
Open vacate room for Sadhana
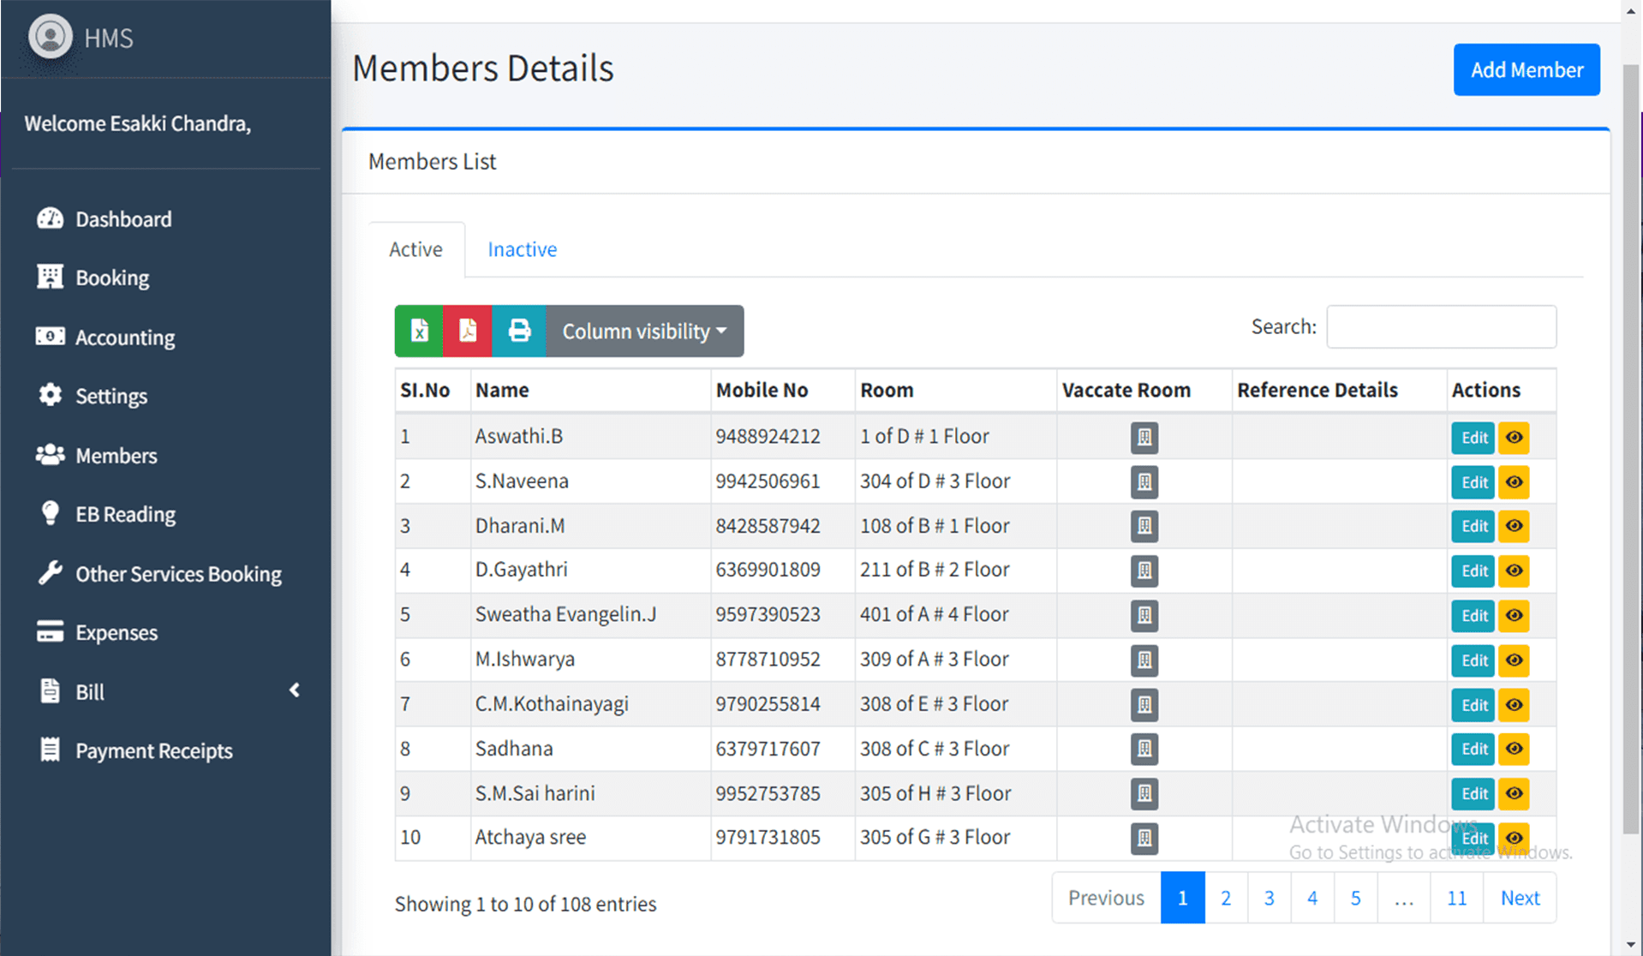point(1144,749)
